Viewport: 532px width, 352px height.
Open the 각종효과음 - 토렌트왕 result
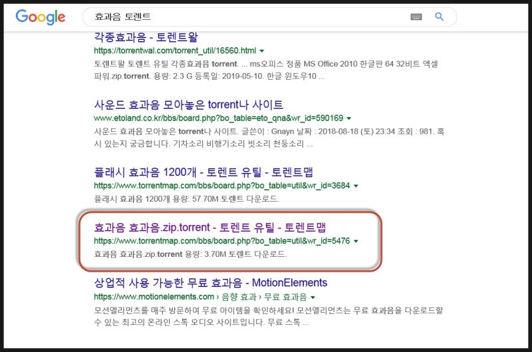click(x=146, y=37)
